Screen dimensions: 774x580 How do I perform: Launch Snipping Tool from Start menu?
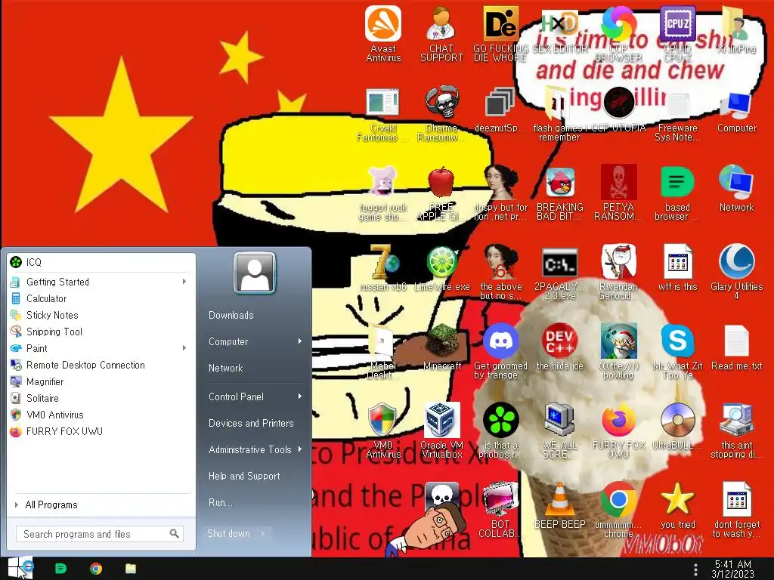[101, 332]
